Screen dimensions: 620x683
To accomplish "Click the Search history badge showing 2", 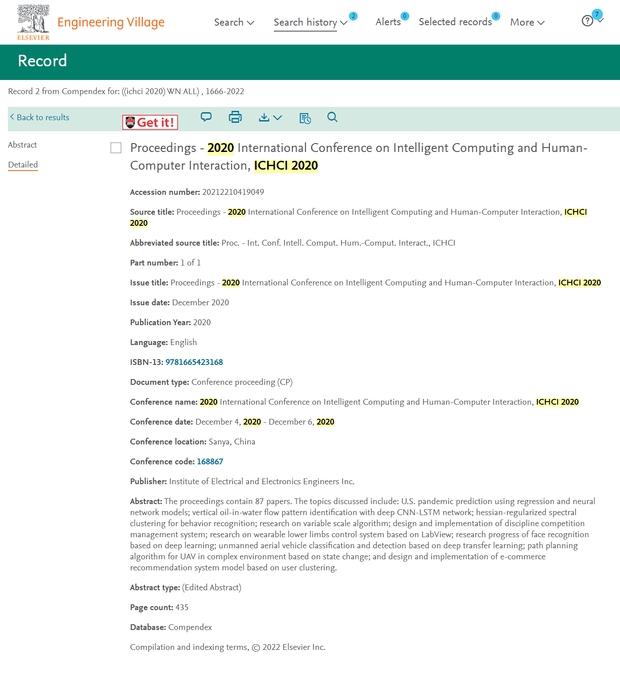I will point(353,16).
